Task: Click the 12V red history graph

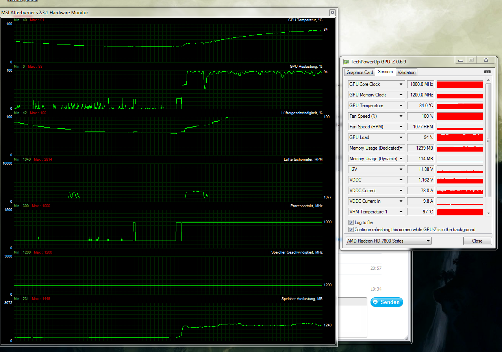Action: coord(459,169)
